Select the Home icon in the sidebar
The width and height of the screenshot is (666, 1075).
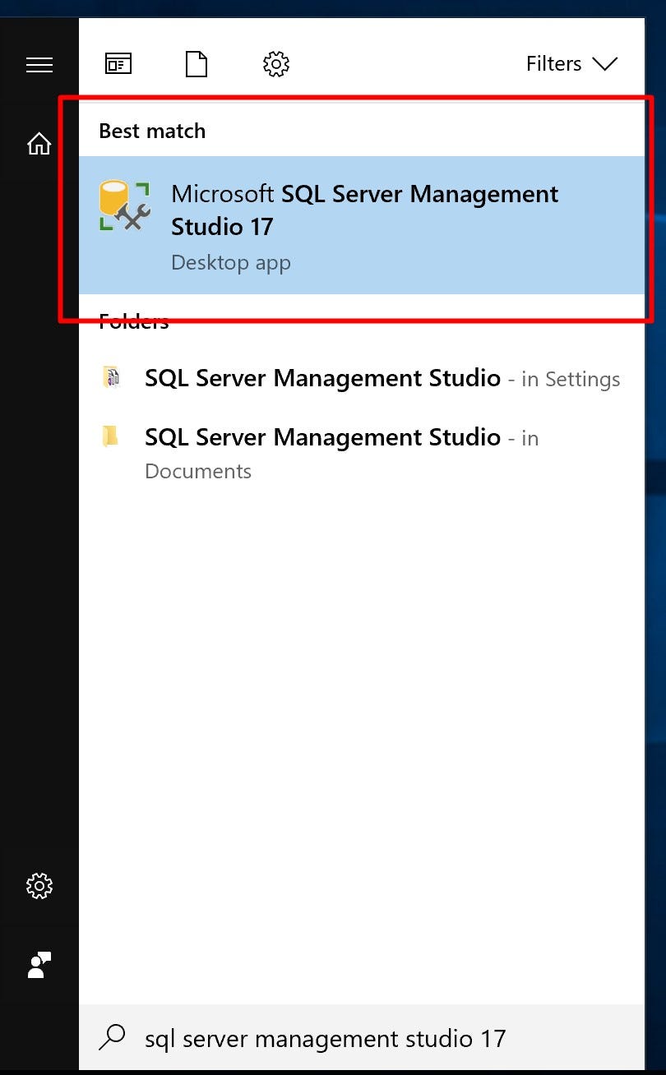pos(39,143)
